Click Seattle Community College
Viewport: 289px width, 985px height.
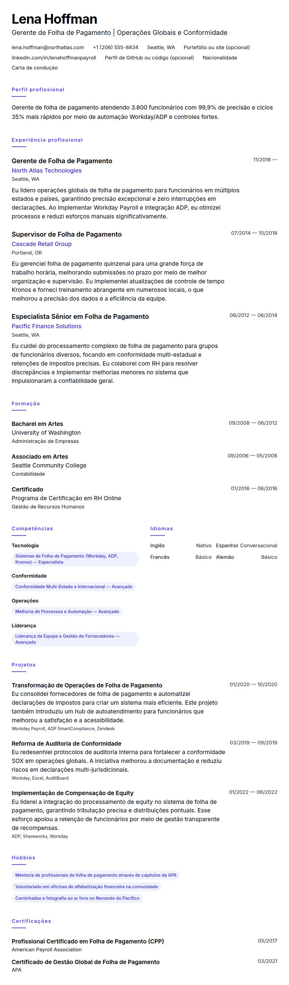49,465
